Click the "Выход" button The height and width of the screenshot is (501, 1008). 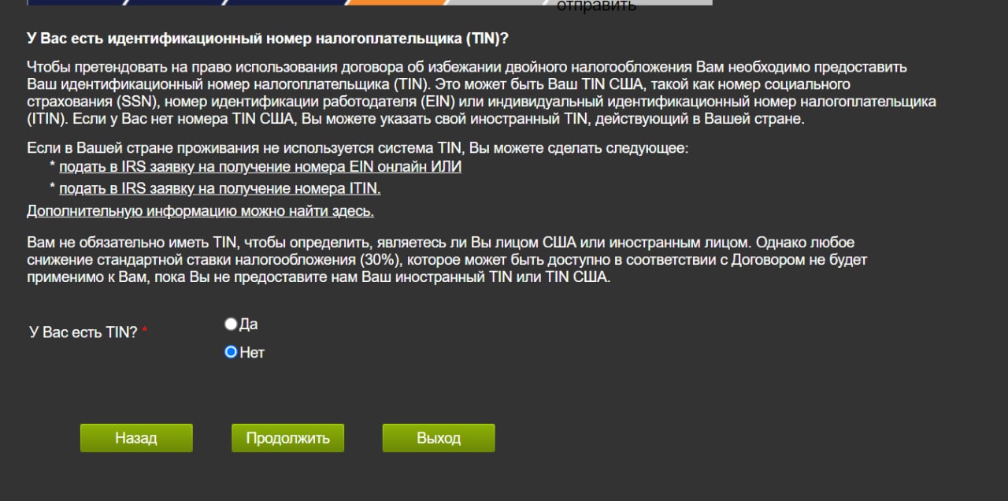click(x=439, y=438)
